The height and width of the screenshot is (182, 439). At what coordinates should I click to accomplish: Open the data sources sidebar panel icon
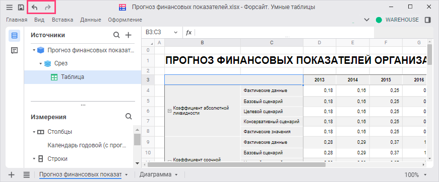pos(14,36)
